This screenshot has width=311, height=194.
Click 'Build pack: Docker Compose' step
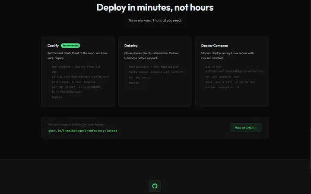coord(73,82)
